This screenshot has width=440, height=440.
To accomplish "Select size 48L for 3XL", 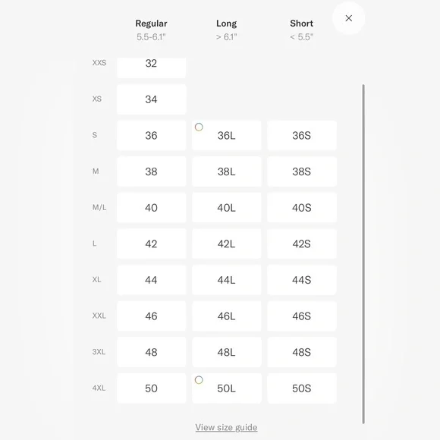I will coord(227,352).
